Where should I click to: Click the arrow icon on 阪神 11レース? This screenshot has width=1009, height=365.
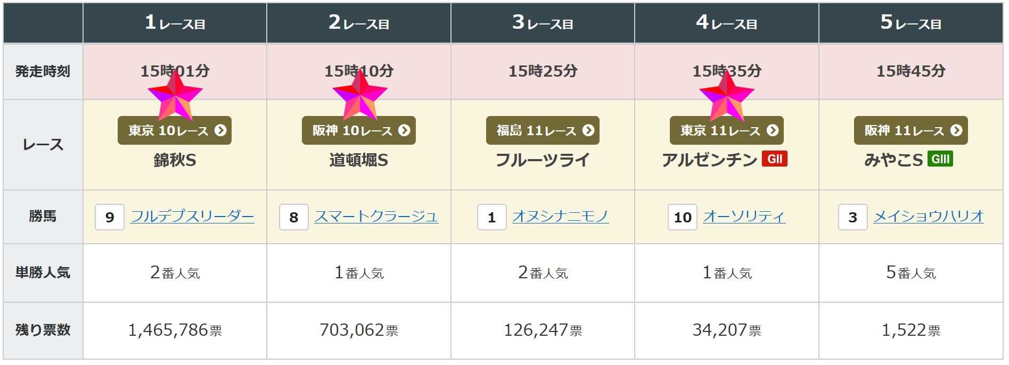pos(956,130)
